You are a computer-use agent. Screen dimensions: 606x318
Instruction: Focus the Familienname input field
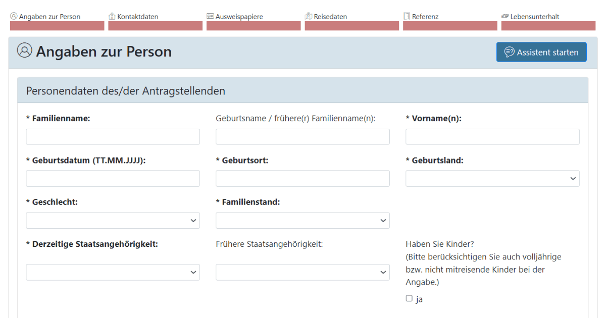[113, 137]
